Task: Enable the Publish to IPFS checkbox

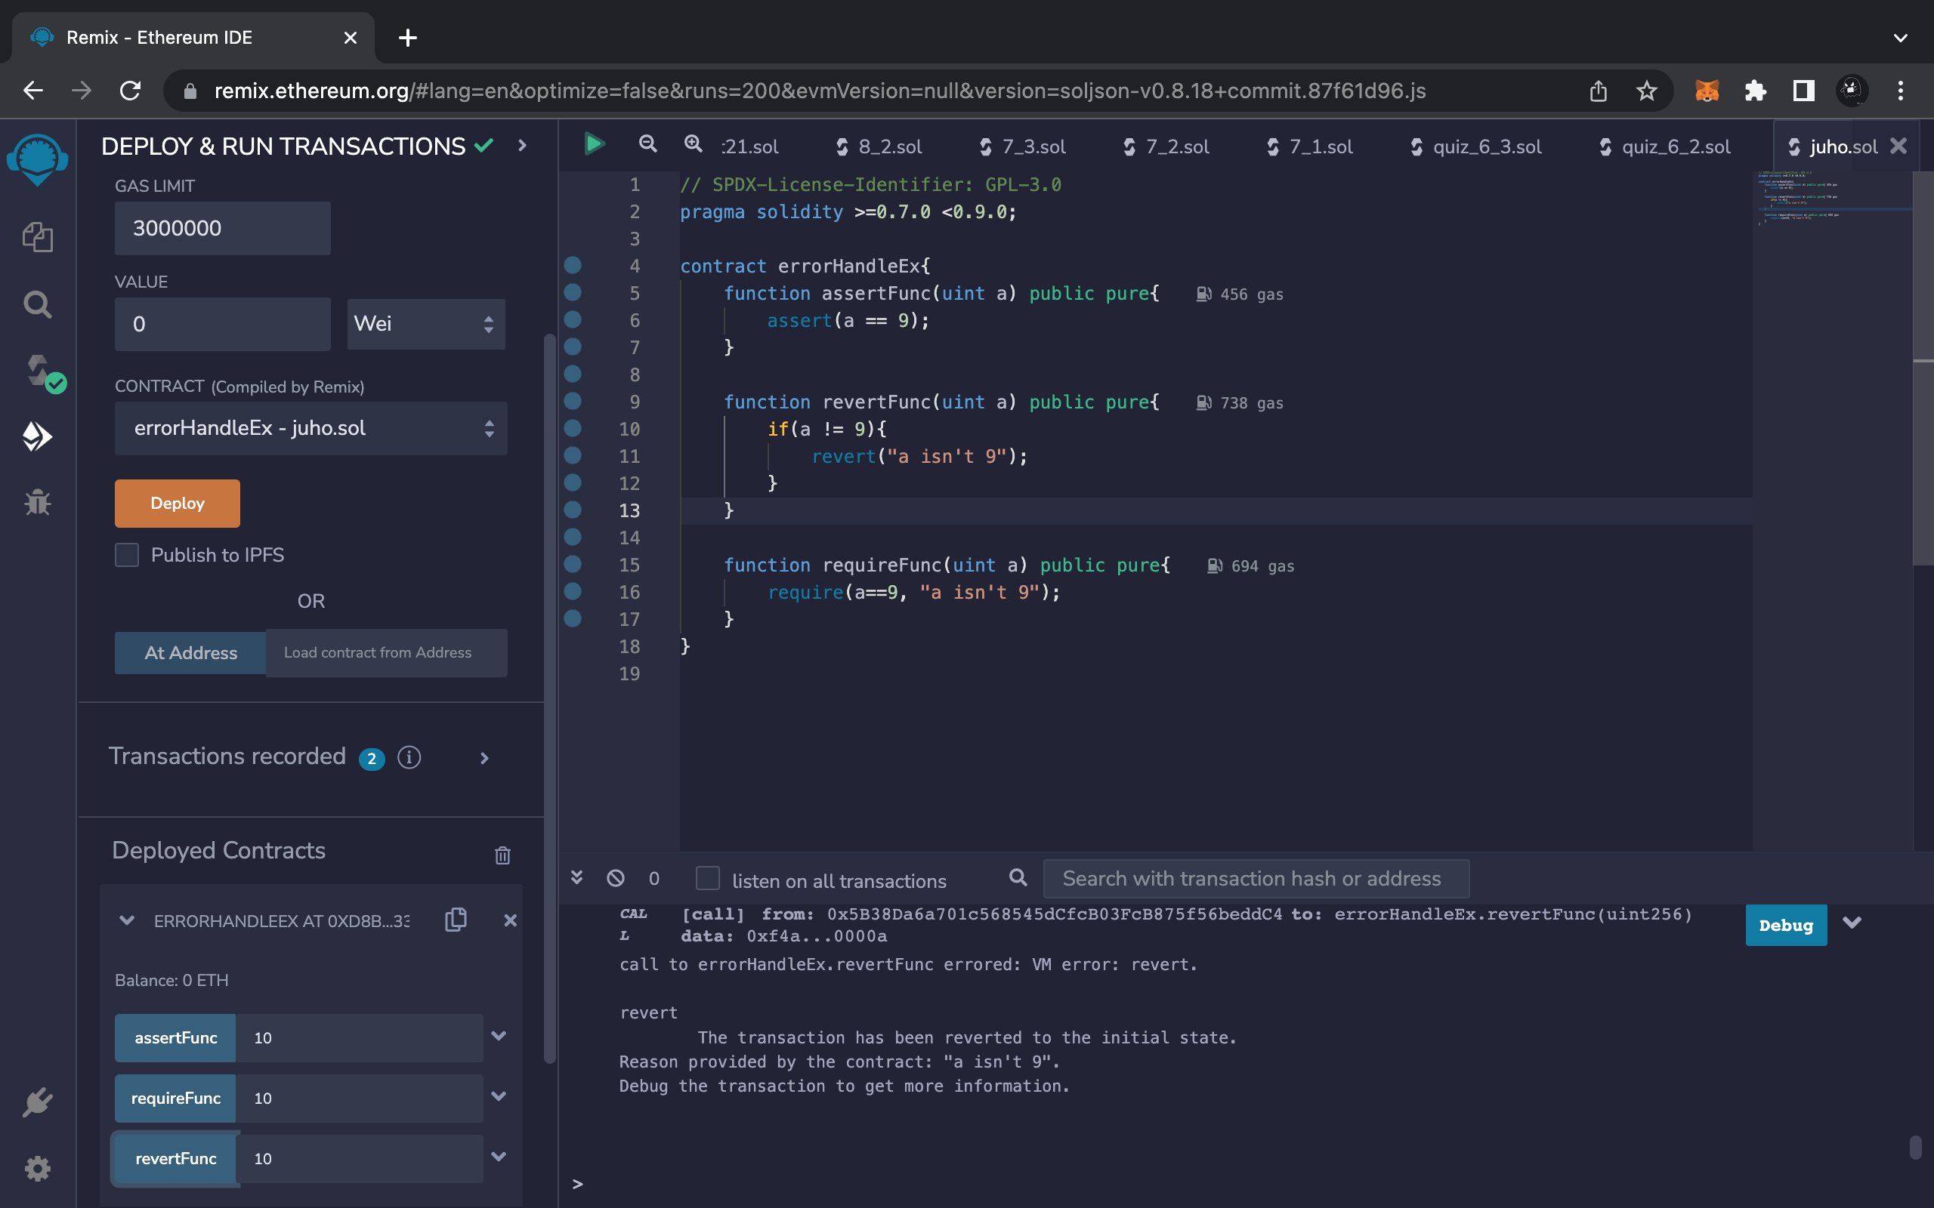Action: [127, 554]
